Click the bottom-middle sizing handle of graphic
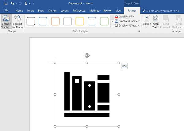The height and width of the screenshot is (131, 184). coord(87,126)
